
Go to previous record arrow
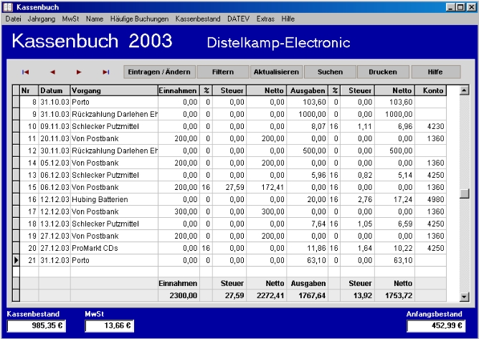(x=52, y=72)
